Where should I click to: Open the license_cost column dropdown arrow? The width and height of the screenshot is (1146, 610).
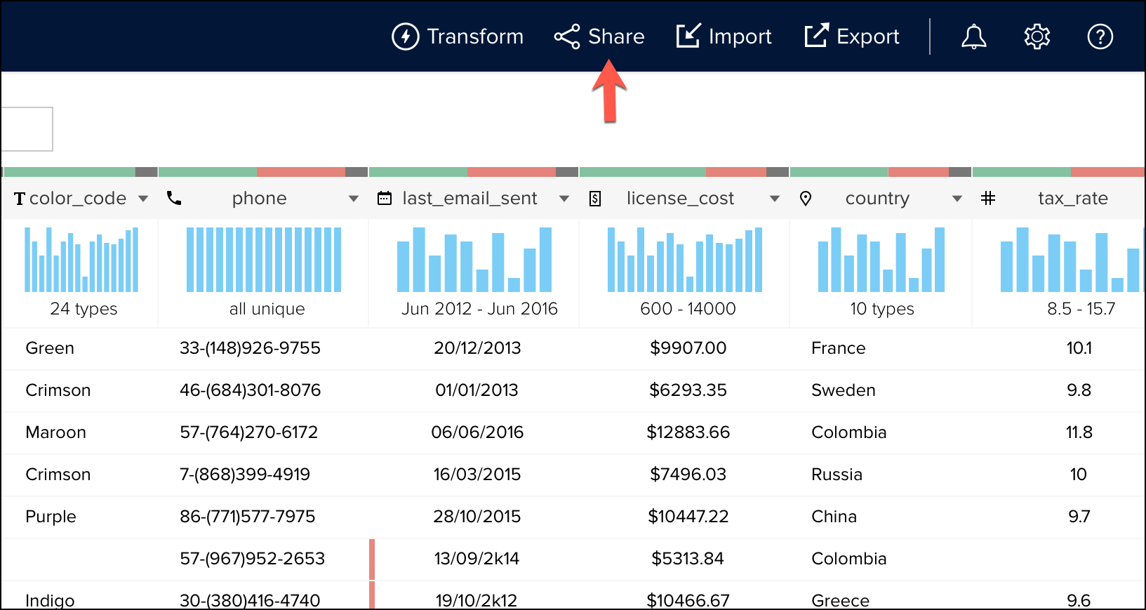click(775, 199)
